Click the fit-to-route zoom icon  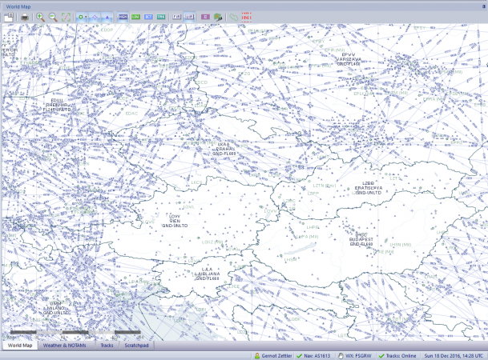[66, 16]
